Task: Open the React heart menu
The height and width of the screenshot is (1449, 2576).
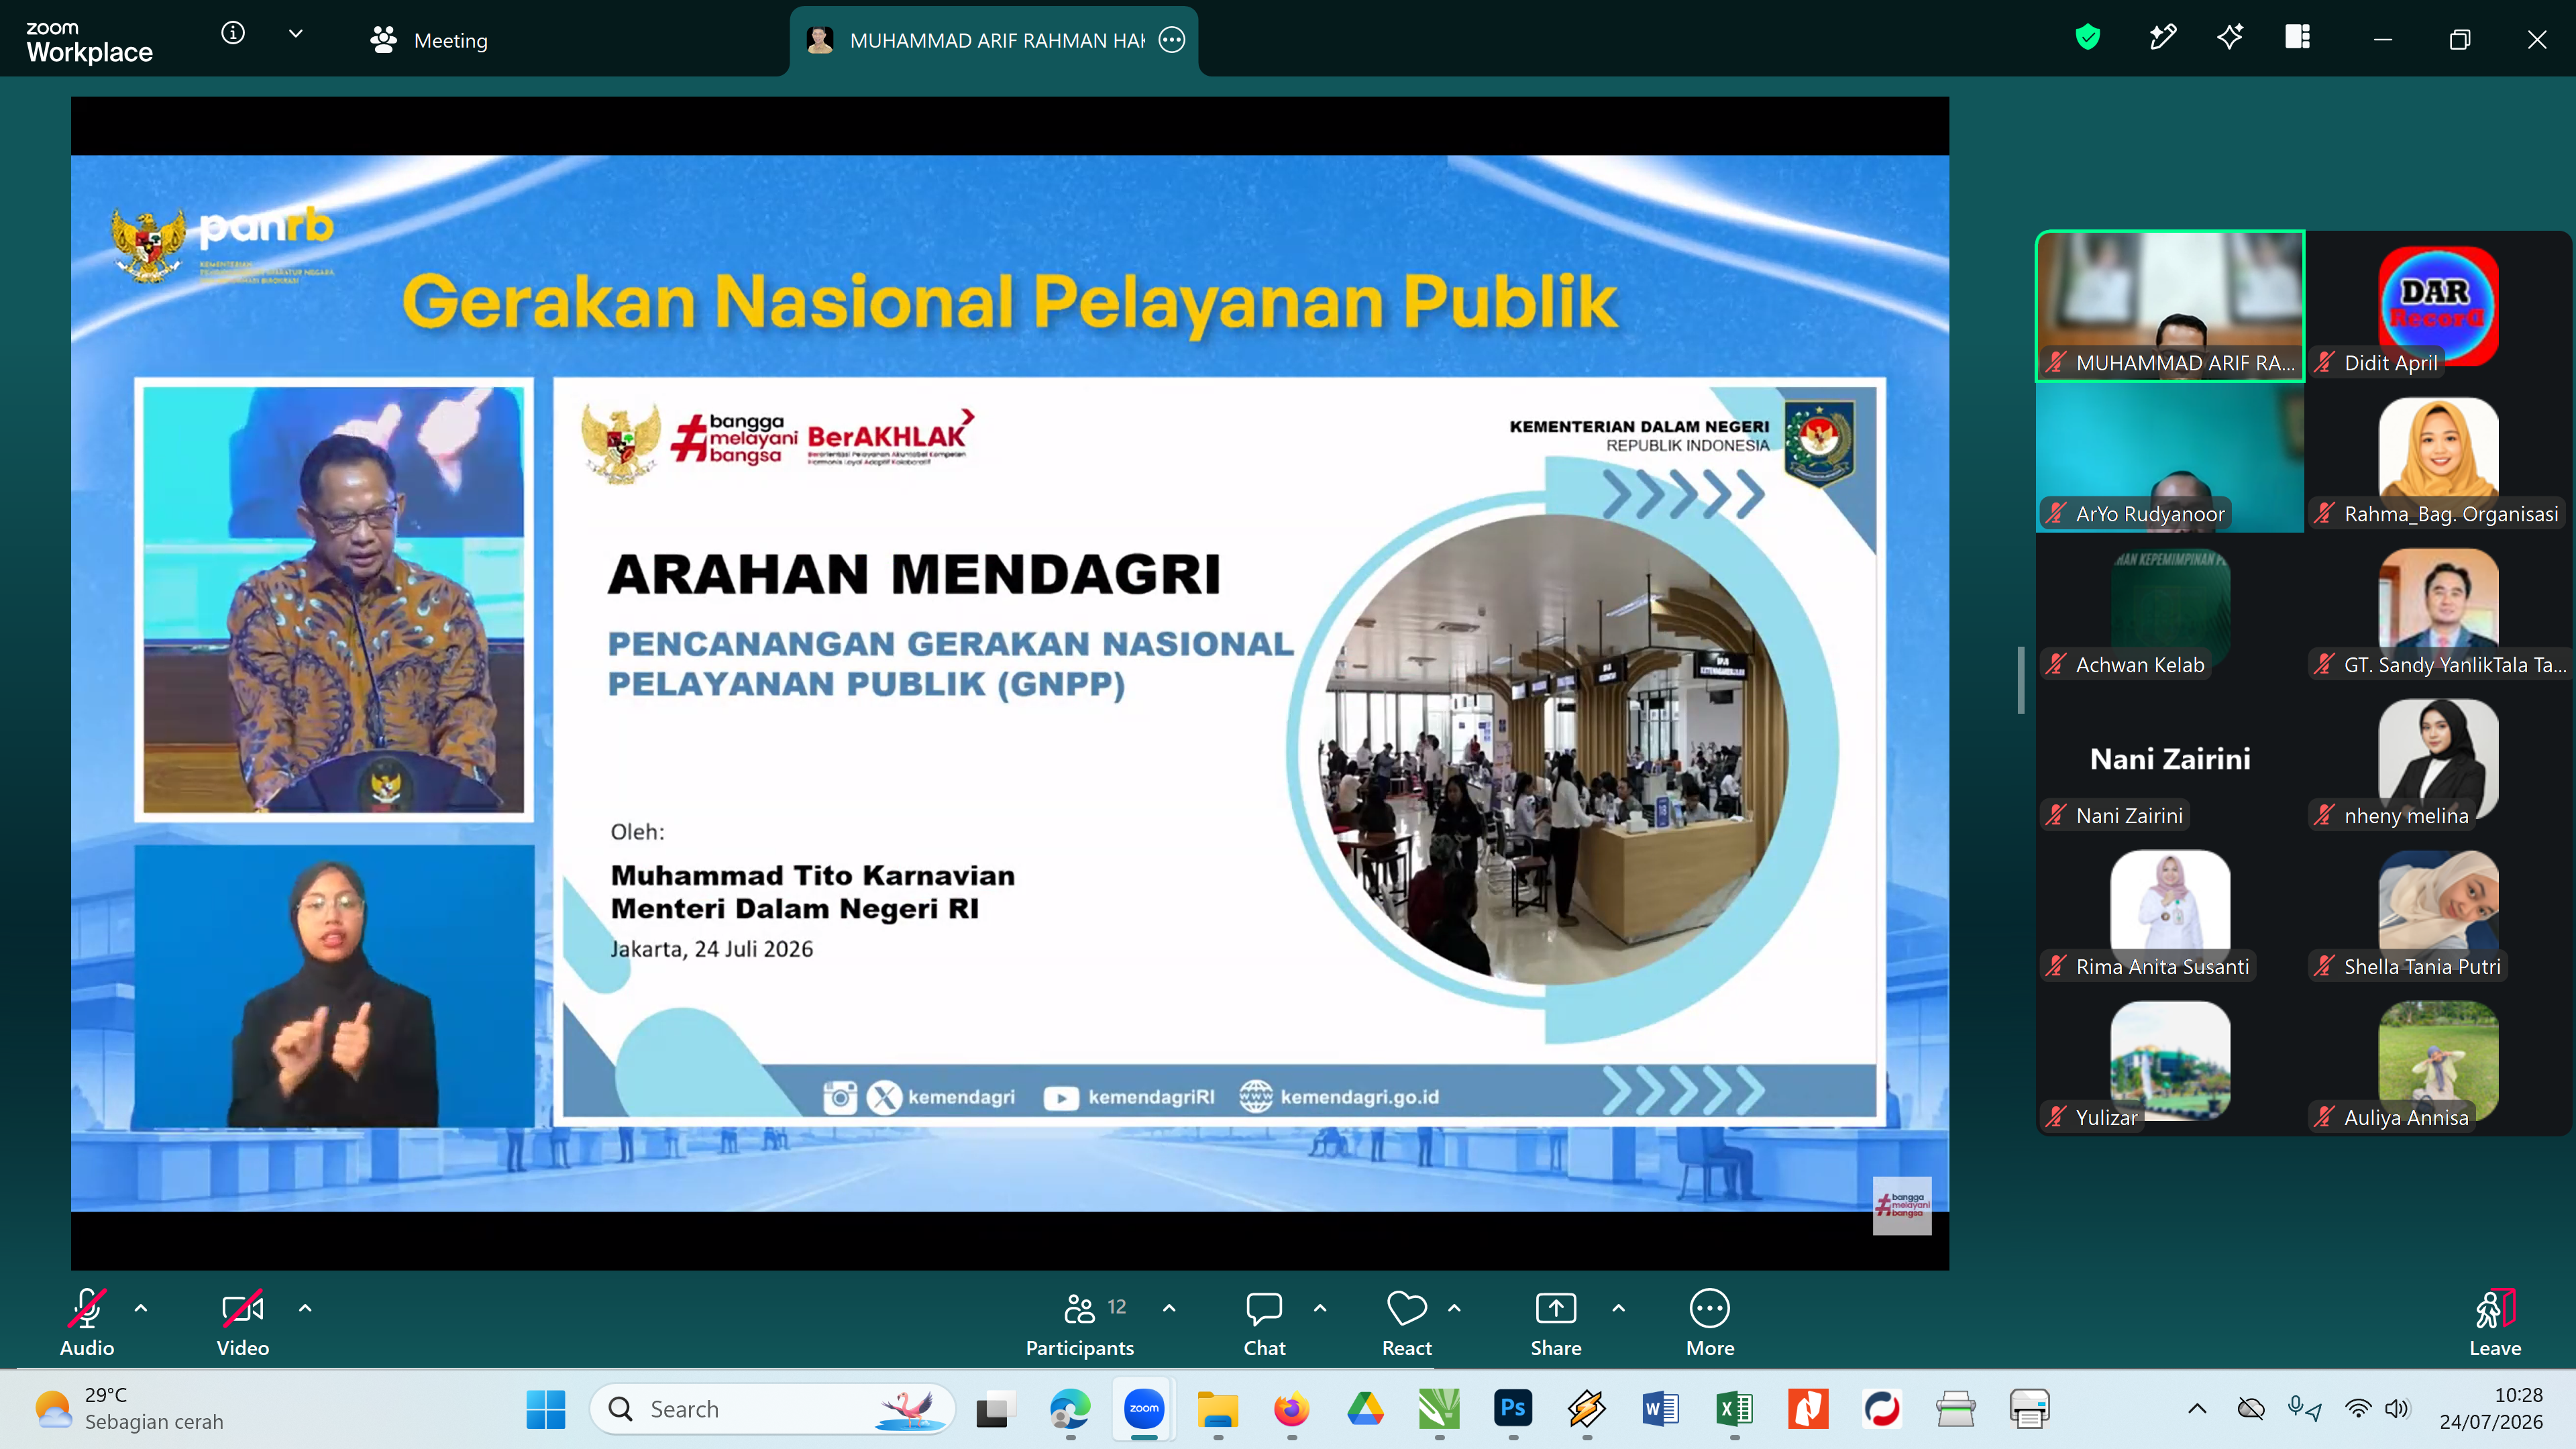Action: click(1407, 1322)
